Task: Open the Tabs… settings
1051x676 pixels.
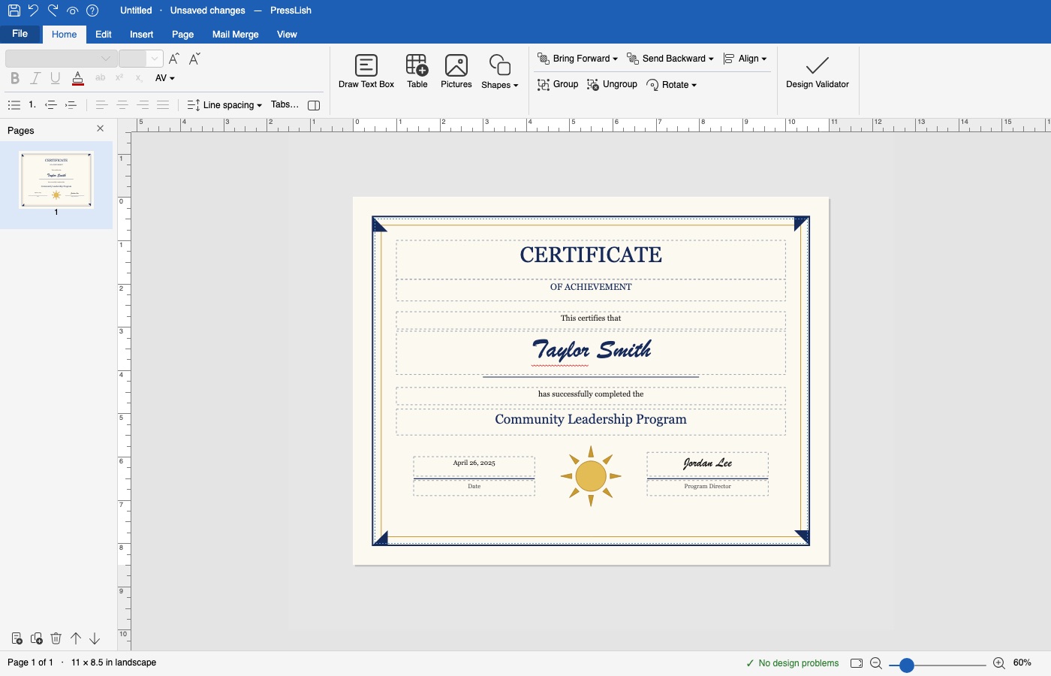Action: (285, 104)
